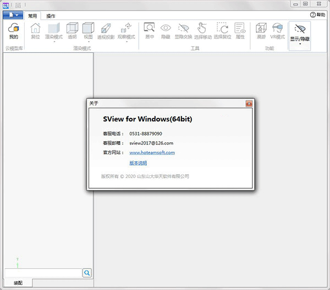The image size is (330, 290).
Task: Switch to the 操作 ribbon tab
Action: tap(51, 16)
